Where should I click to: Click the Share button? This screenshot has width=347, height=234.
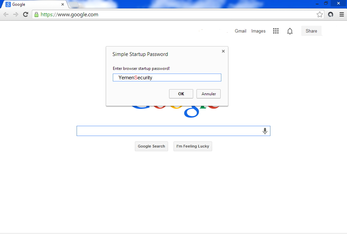311,31
